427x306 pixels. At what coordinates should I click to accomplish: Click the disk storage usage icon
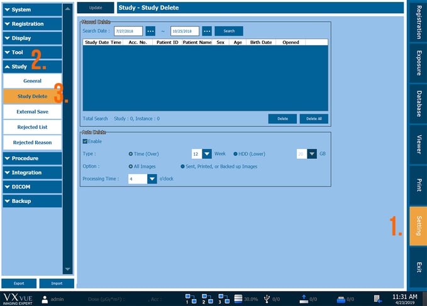[x=238, y=298]
